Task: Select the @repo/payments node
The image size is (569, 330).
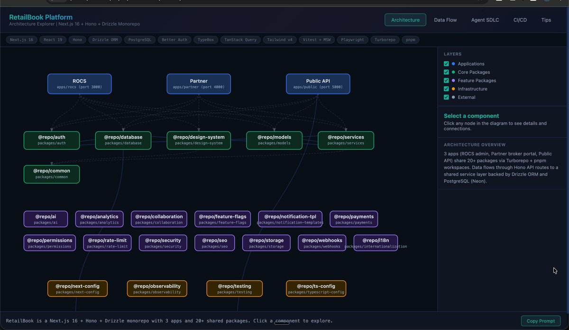Action: point(354,219)
